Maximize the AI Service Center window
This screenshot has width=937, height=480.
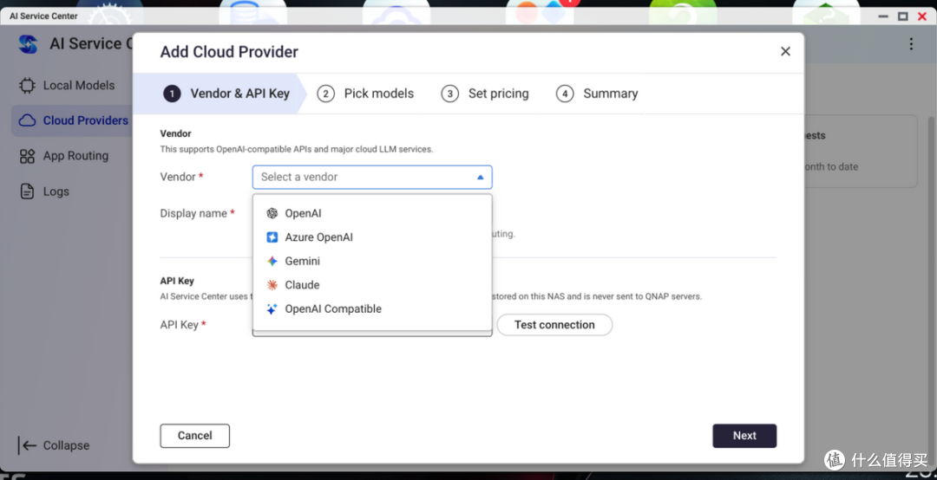(902, 16)
